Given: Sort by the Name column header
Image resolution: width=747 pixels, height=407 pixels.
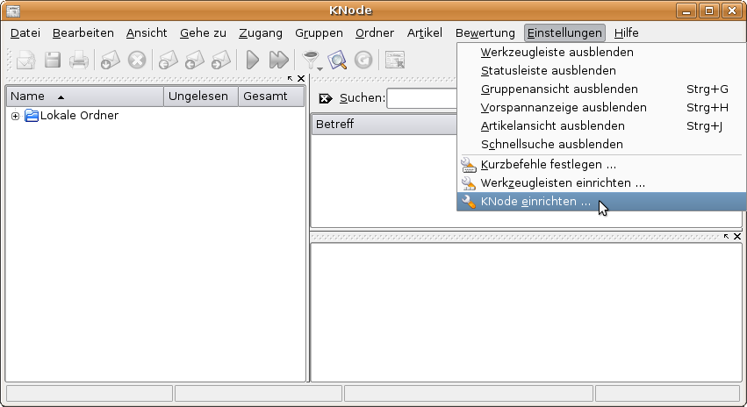Looking at the screenshot, I should click(83, 96).
